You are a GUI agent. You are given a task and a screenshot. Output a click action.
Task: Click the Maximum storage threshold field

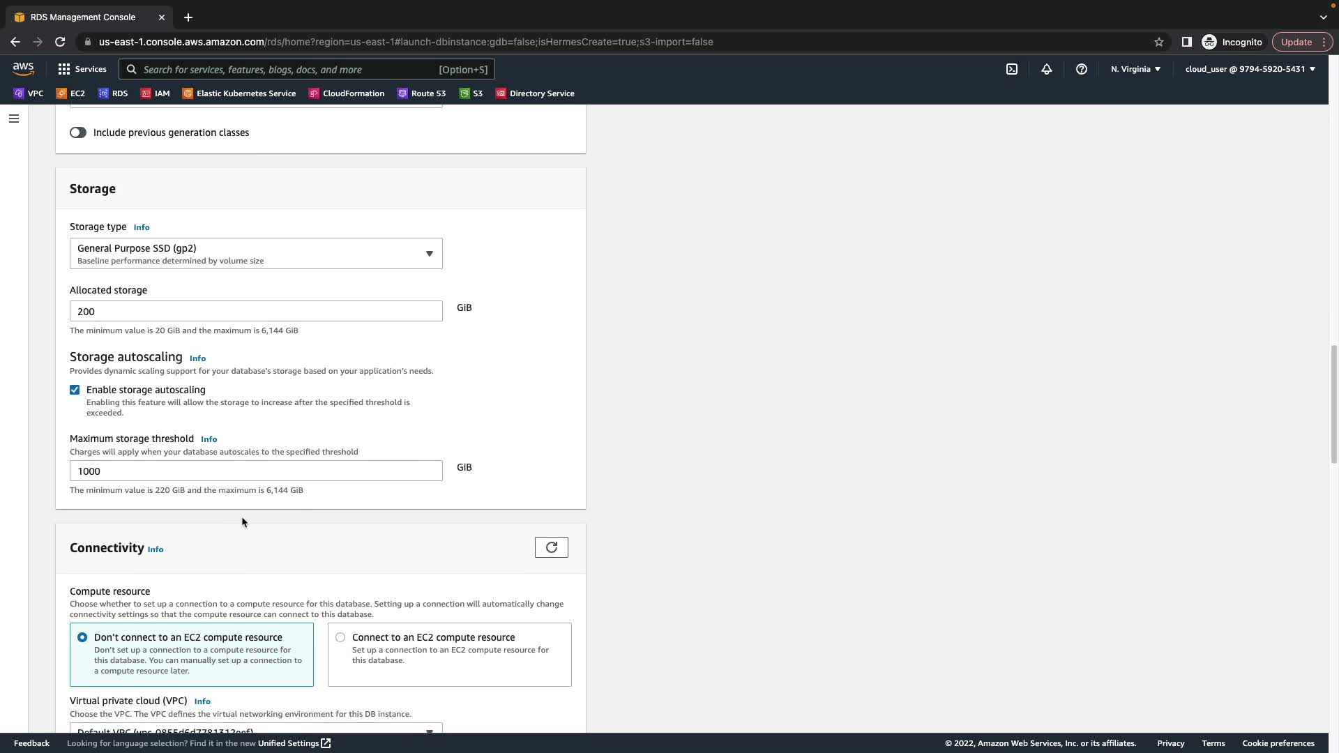click(255, 471)
